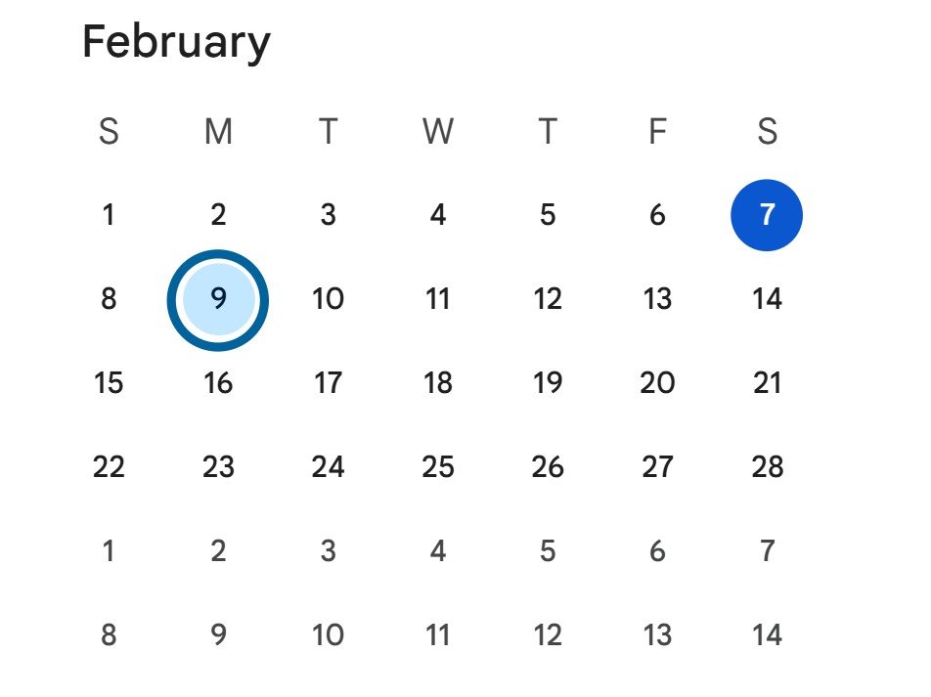Select next month's 11 in the last row
The height and width of the screenshot is (697, 931).
pyautogui.click(x=437, y=635)
